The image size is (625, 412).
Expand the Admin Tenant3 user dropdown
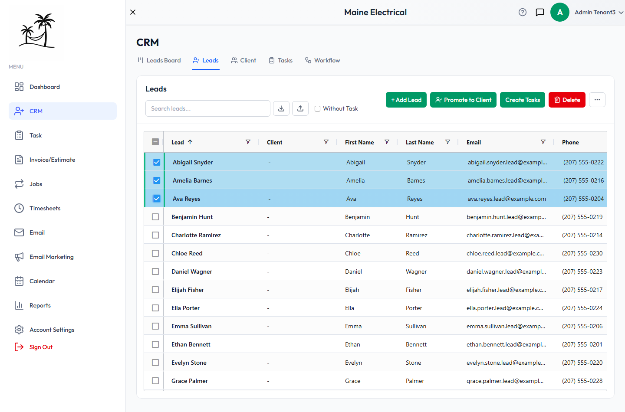pyautogui.click(x=599, y=12)
